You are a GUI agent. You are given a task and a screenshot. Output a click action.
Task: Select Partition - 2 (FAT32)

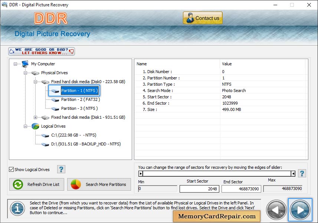click(81, 99)
